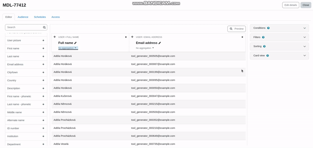The width and height of the screenshot is (313, 148).
Task: Open help for Card view
Action: click(268, 55)
